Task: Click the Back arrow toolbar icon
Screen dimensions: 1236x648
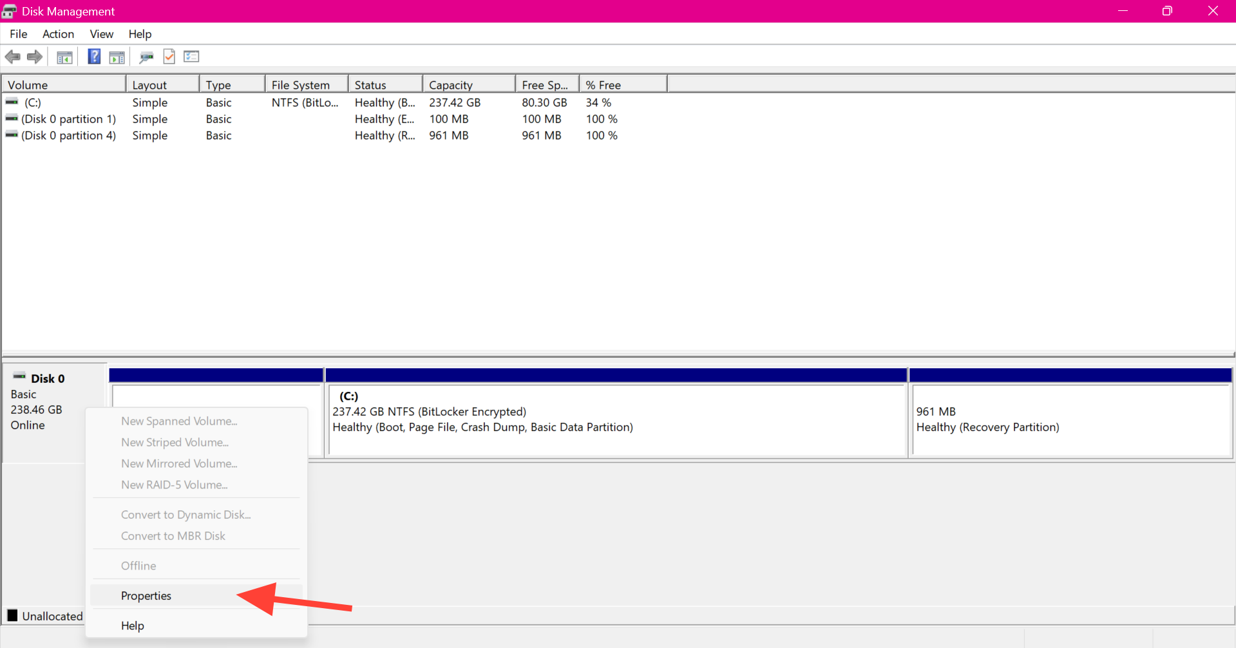Action: [x=13, y=57]
